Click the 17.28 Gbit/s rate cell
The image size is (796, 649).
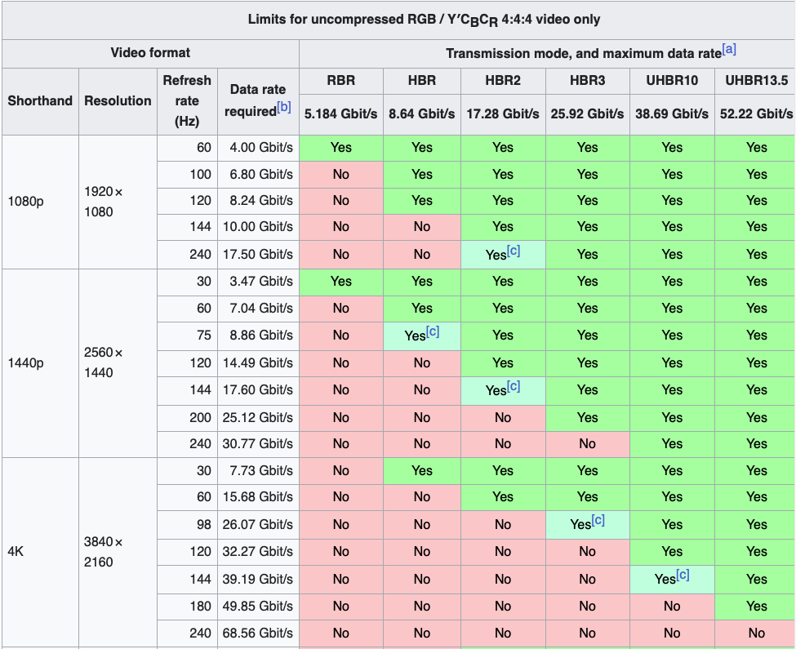tap(503, 114)
